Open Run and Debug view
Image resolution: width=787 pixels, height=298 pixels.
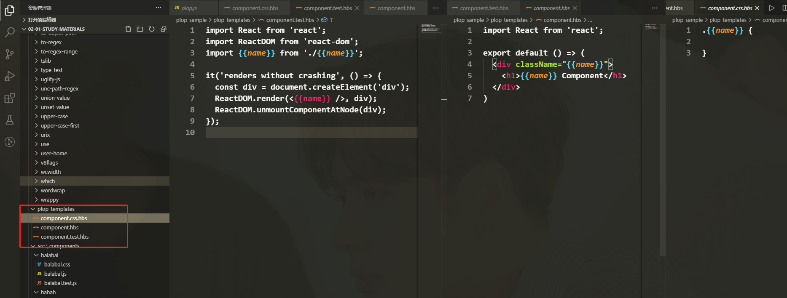click(9, 76)
